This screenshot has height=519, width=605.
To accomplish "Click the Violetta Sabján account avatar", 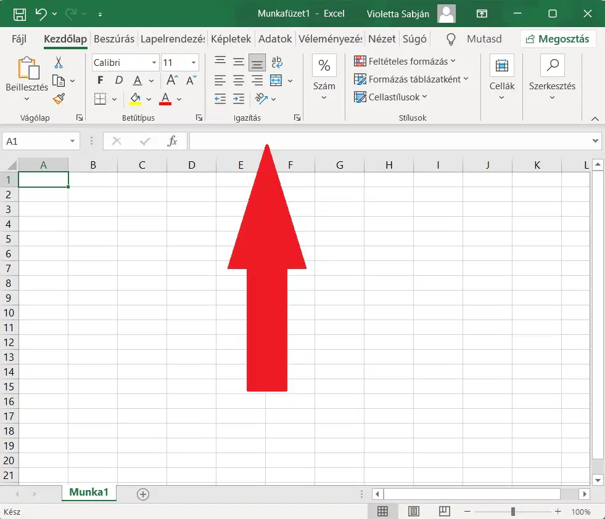I will (447, 14).
